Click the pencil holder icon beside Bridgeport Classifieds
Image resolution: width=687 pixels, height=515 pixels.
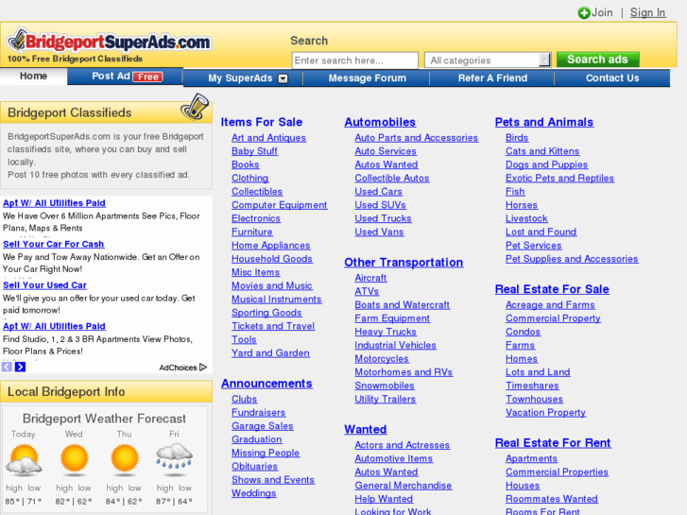[195, 106]
